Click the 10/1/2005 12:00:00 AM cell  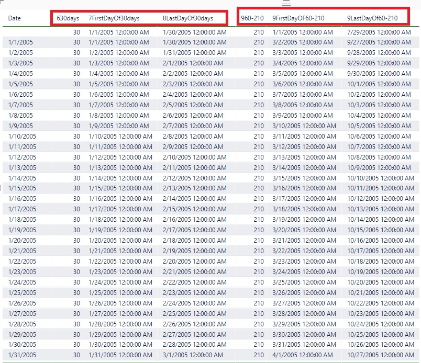(379, 84)
